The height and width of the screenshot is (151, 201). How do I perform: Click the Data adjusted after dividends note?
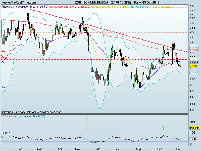pos(43,112)
